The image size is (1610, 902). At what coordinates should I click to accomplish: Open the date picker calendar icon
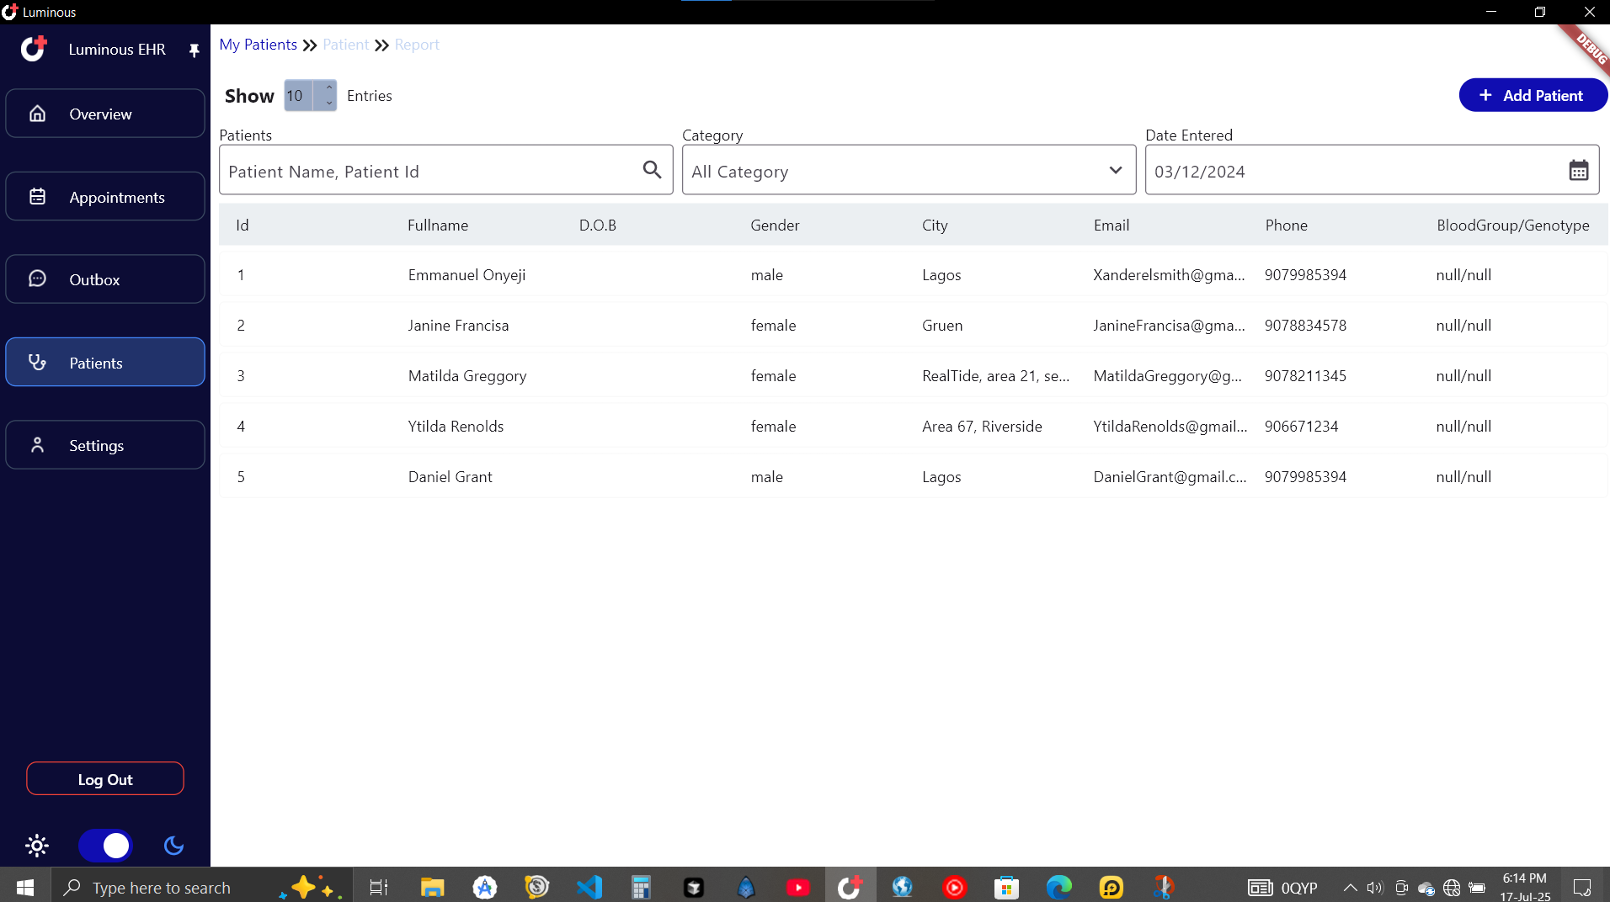[1578, 169]
